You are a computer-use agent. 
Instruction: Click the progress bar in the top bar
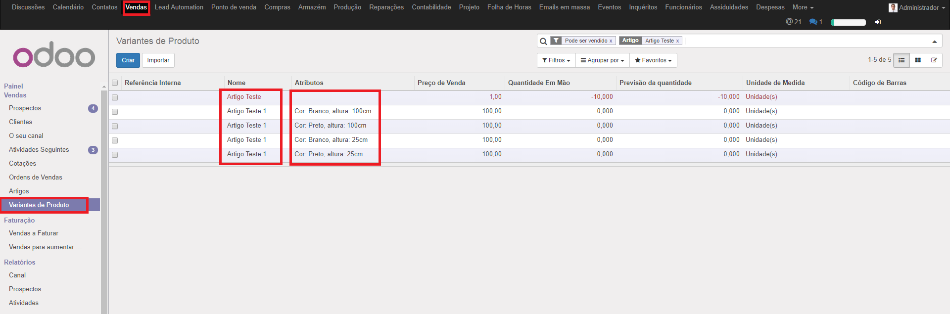pos(849,22)
